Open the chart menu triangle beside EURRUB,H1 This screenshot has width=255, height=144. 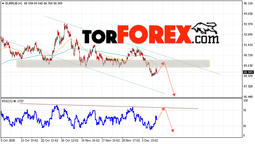[x=3, y=3]
